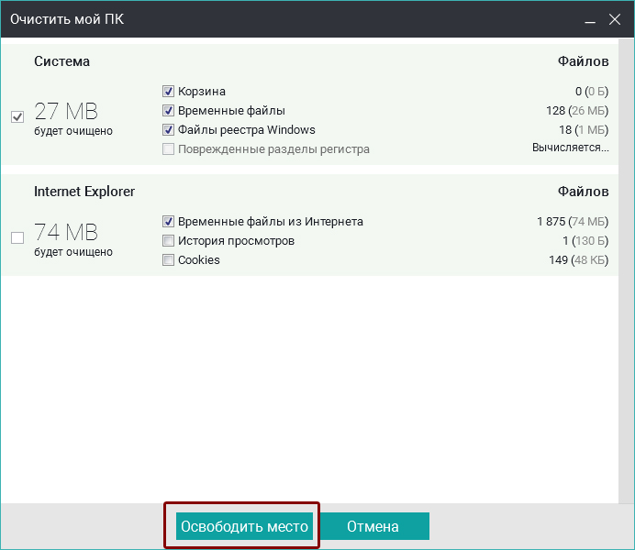Click the 27 MB cleanup size text

[66, 111]
